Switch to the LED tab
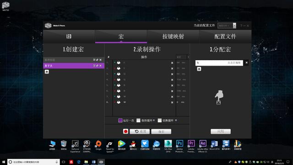 [69, 37]
